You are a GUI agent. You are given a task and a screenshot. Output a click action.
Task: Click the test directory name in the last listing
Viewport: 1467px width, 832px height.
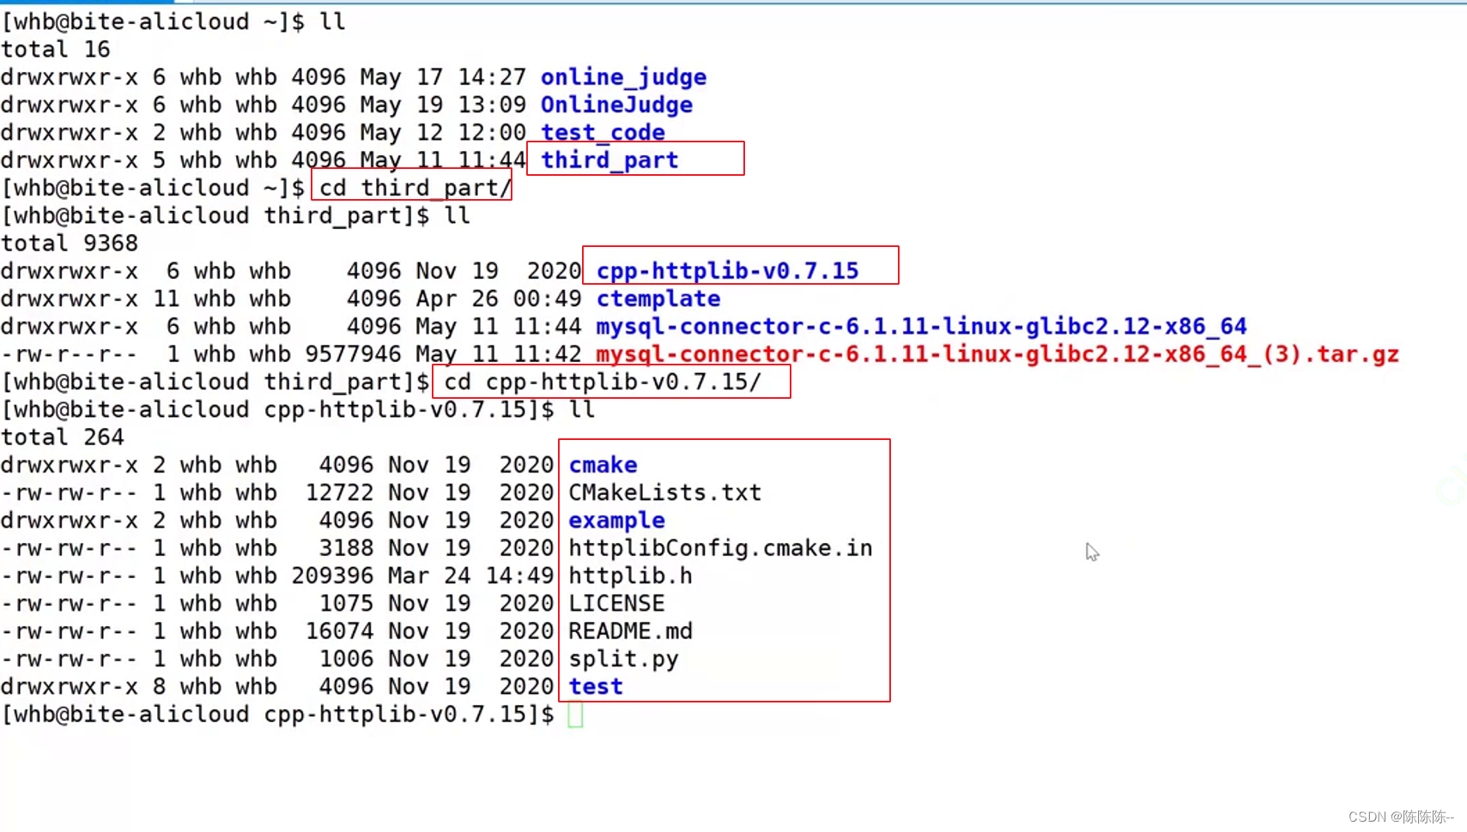coord(596,686)
